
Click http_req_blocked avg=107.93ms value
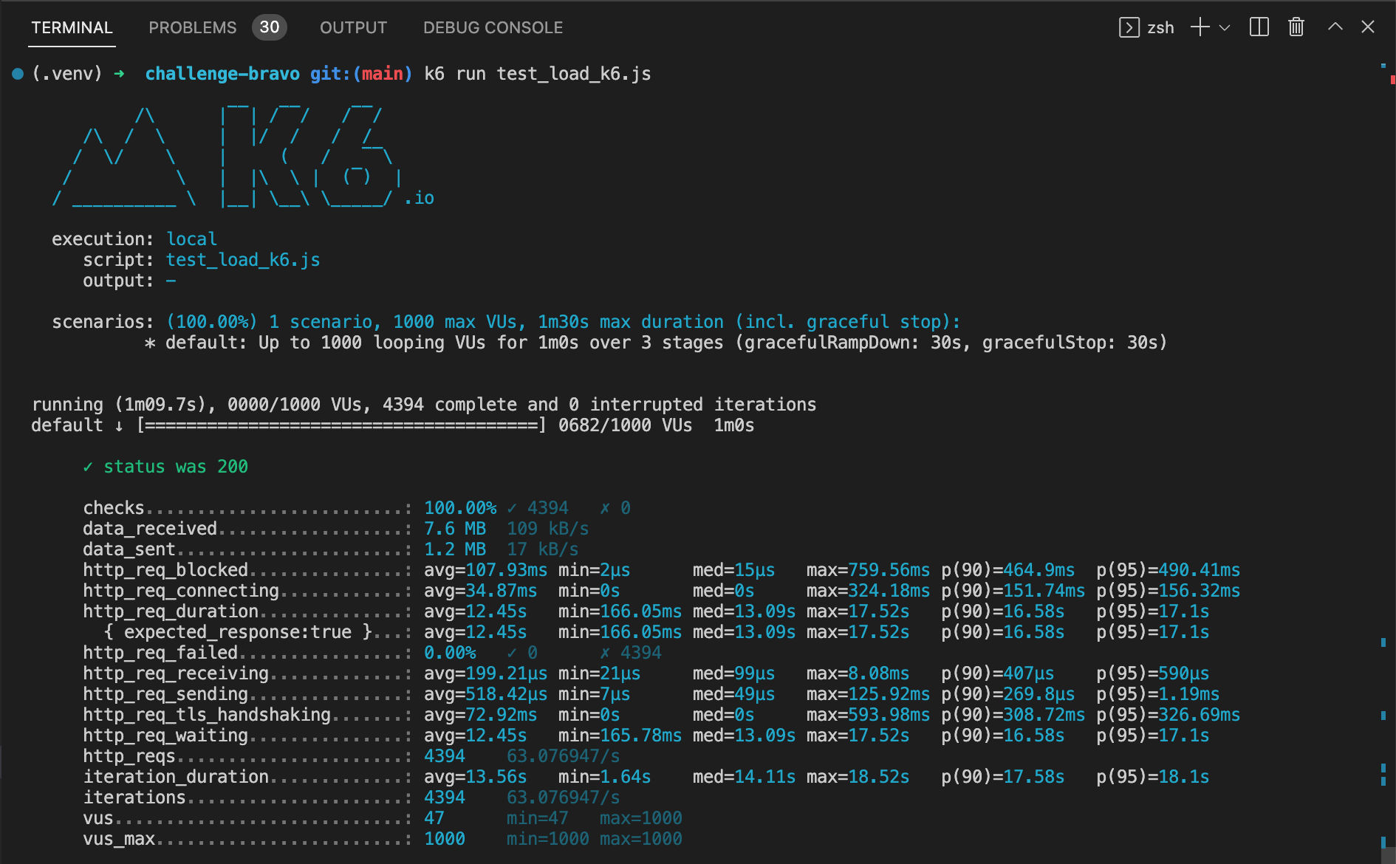click(x=485, y=570)
